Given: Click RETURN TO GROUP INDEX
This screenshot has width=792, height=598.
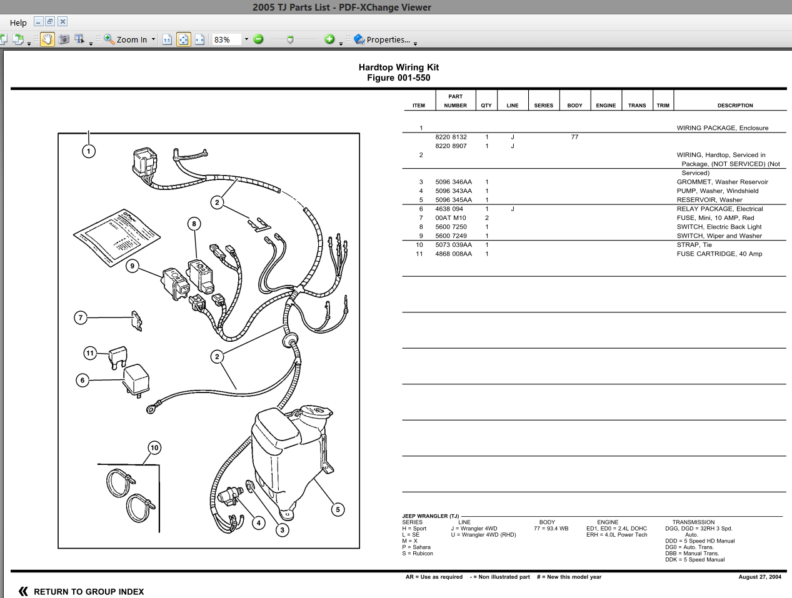Looking at the screenshot, I should [89, 591].
